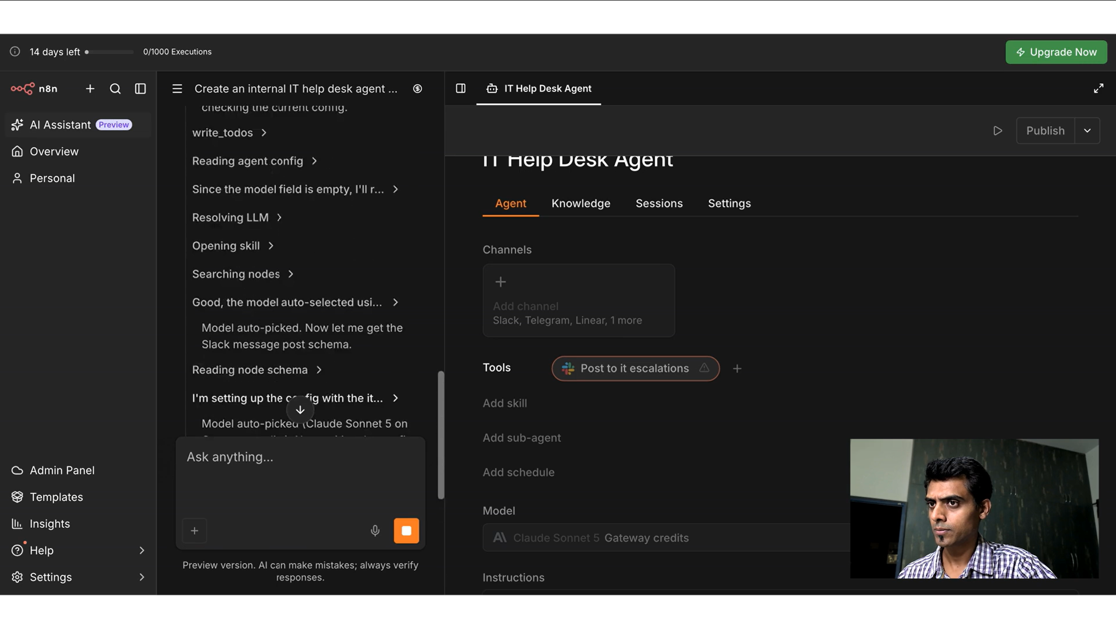Screen dimensions: 1116x619
Task: Switch to the Knowledge tab
Action: click(581, 203)
